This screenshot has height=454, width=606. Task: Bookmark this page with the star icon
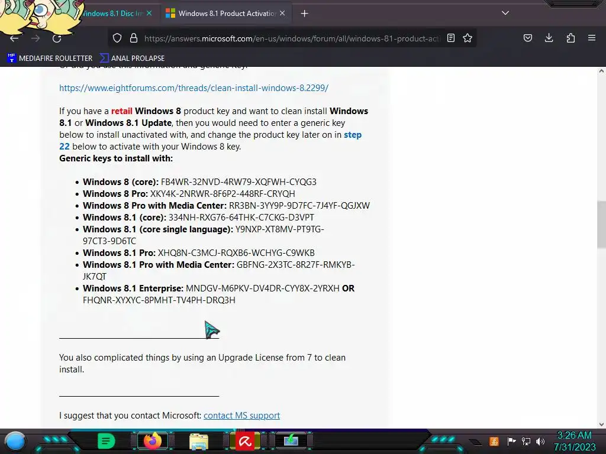[468, 38]
